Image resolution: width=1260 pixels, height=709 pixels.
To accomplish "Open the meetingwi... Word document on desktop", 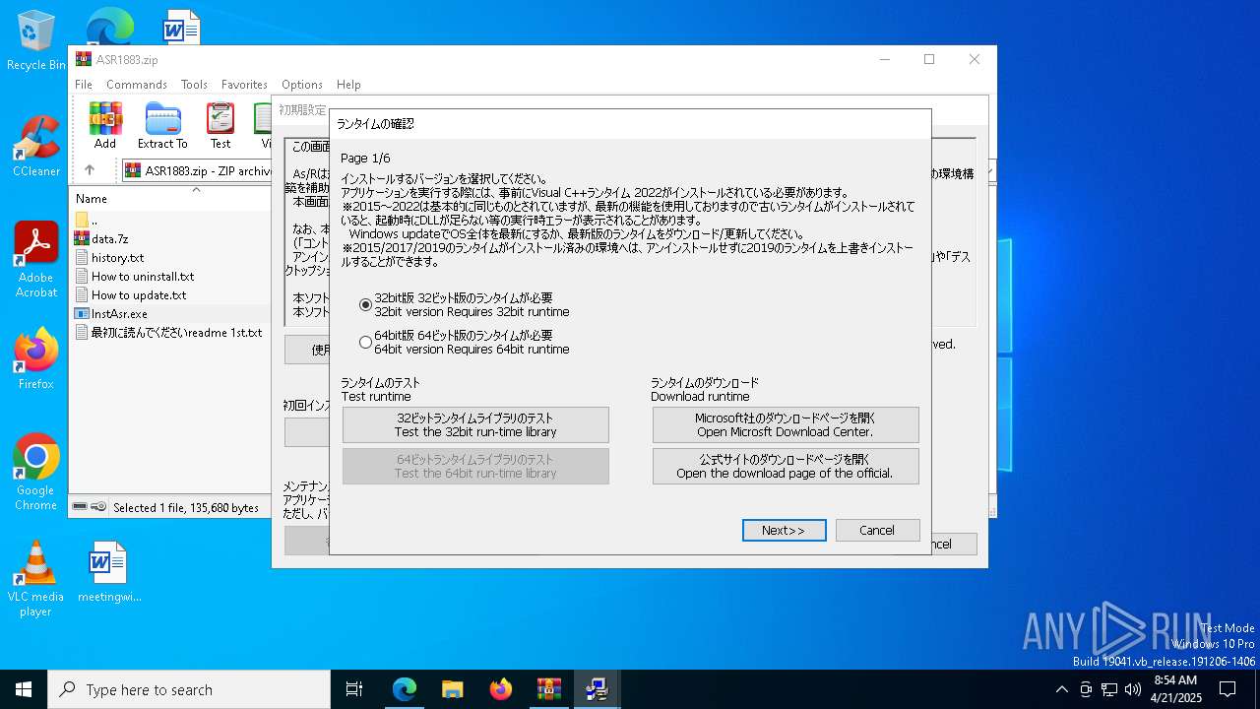I will 108,572.
